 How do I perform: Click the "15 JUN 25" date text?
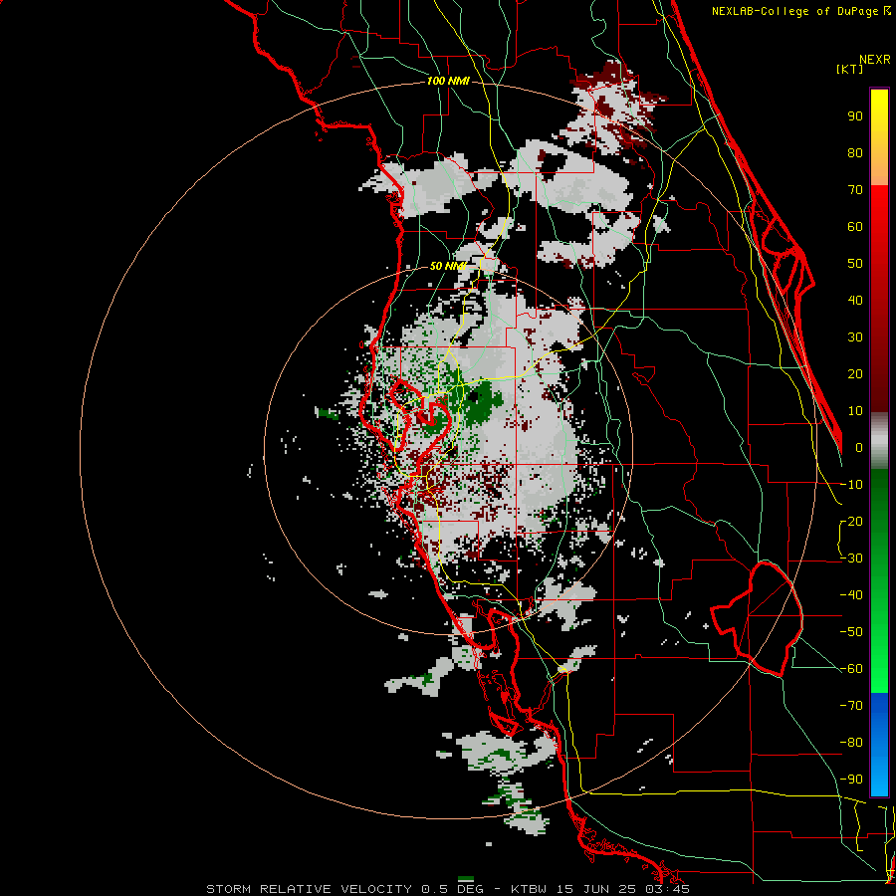598,889
